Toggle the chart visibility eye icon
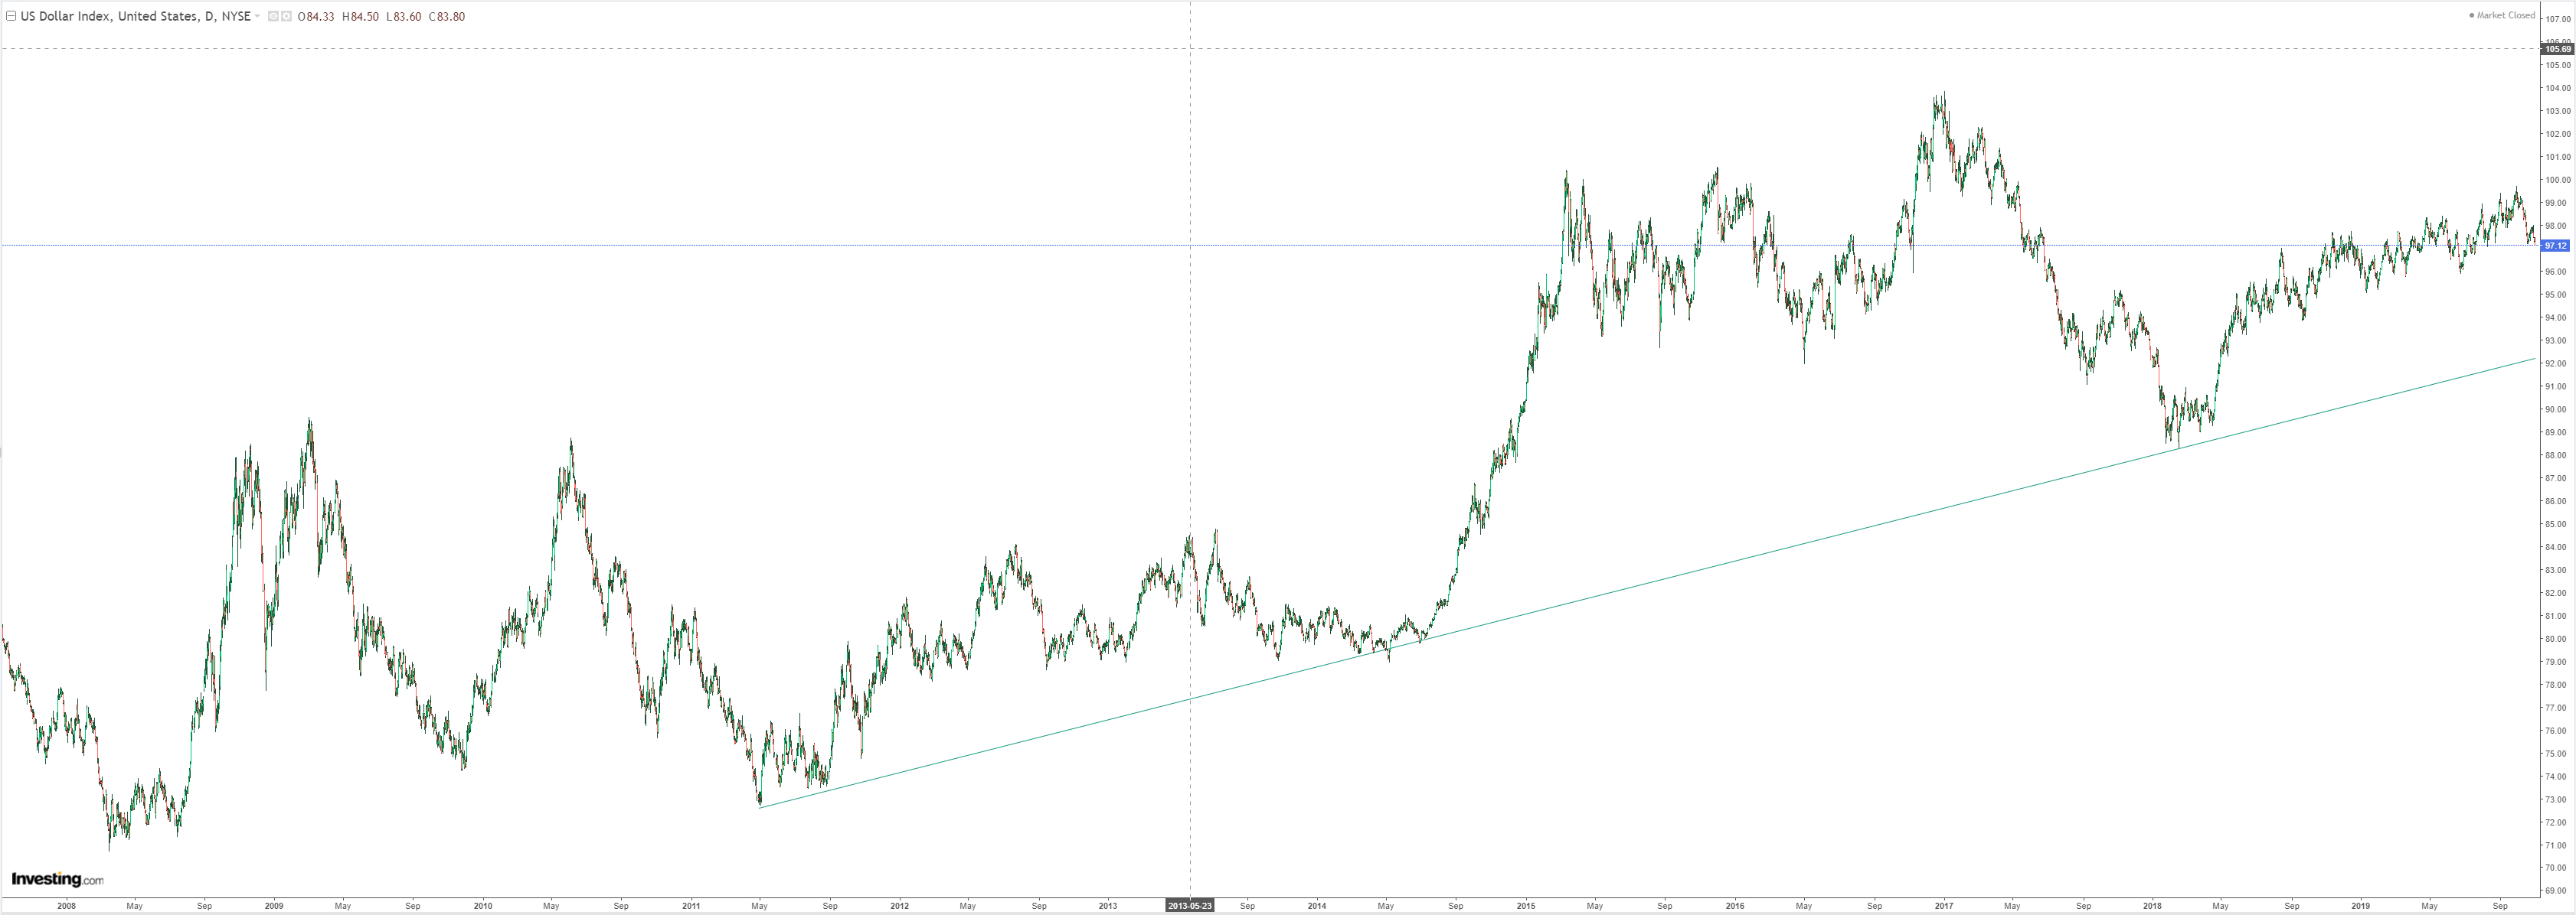 point(273,16)
